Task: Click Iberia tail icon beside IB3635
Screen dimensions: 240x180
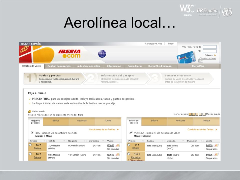Action: [x=216, y=154]
